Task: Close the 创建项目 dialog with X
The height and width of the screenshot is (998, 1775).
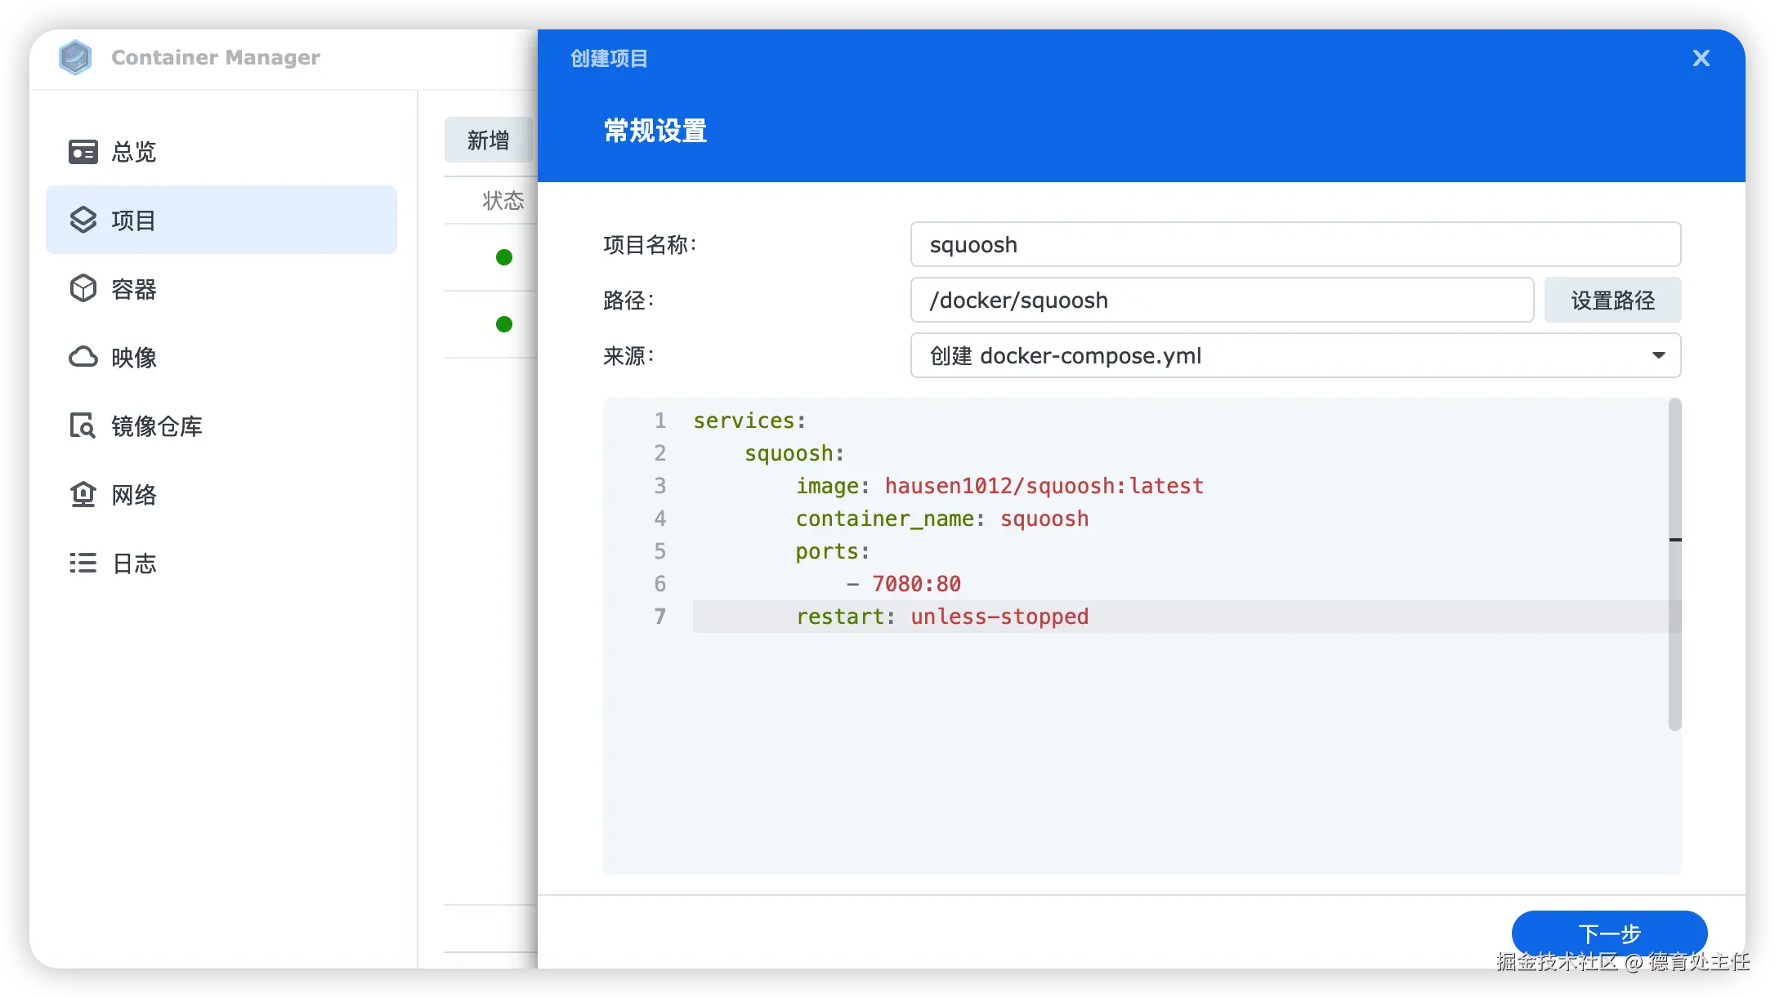Action: (1701, 58)
